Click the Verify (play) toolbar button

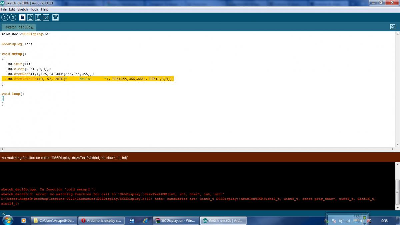(x=5, y=17)
